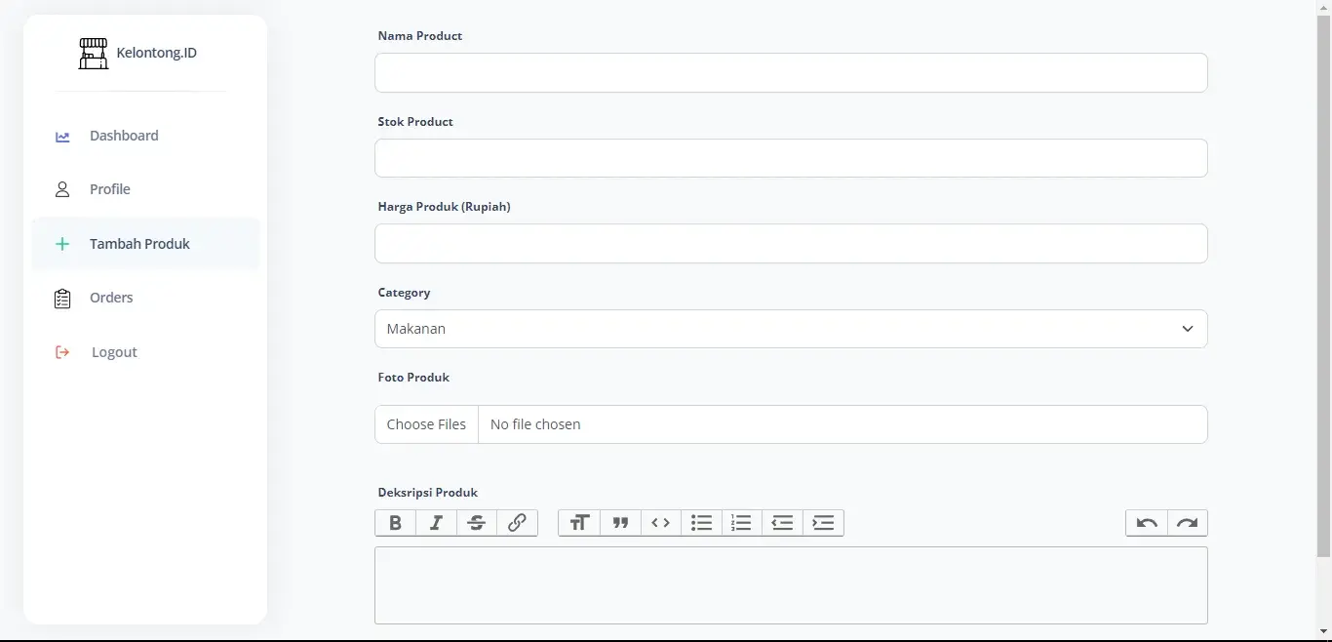Image resolution: width=1332 pixels, height=642 pixels.
Task: Toggle code formatting
Action: (660, 523)
